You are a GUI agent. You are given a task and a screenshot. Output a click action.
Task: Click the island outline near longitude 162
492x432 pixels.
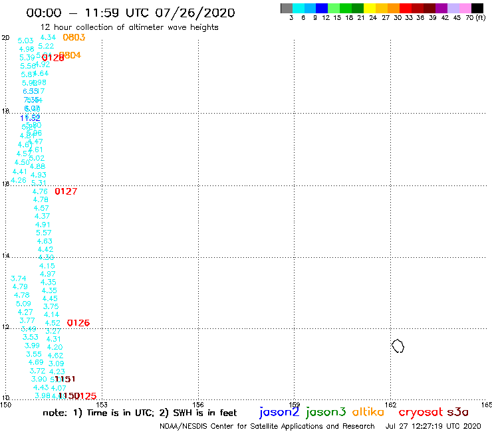tap(398, 346)
